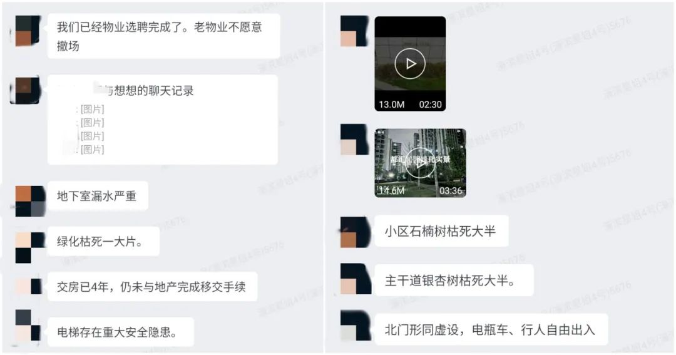Tap avatar of the 02:30 video sender
The image size is (676, 355).
click(x=354, y=31)
